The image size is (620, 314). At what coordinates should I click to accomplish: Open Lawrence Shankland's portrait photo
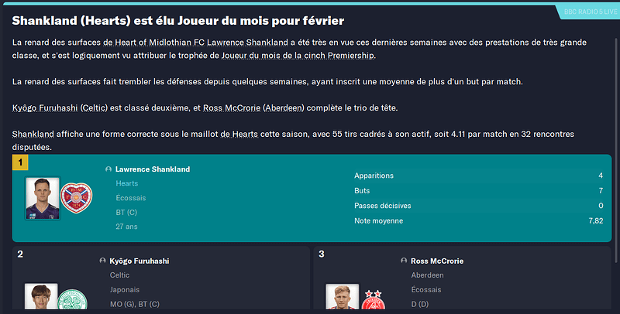click(x=43, y=198)
